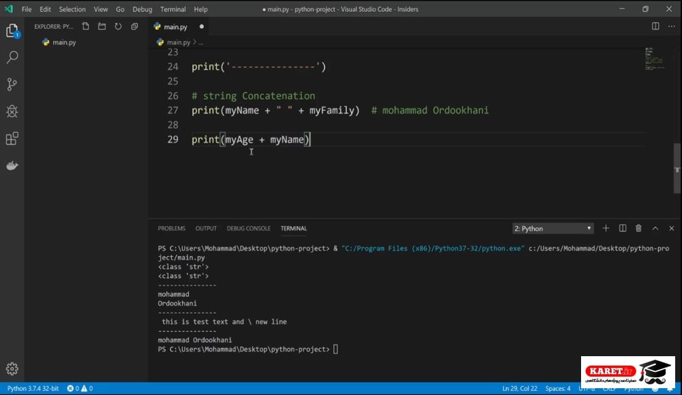Image resolution: width=682 pixels, height=395 pixels.
Task: Click the Python executable path link in terminal
Action: click(x=433, y=249)
